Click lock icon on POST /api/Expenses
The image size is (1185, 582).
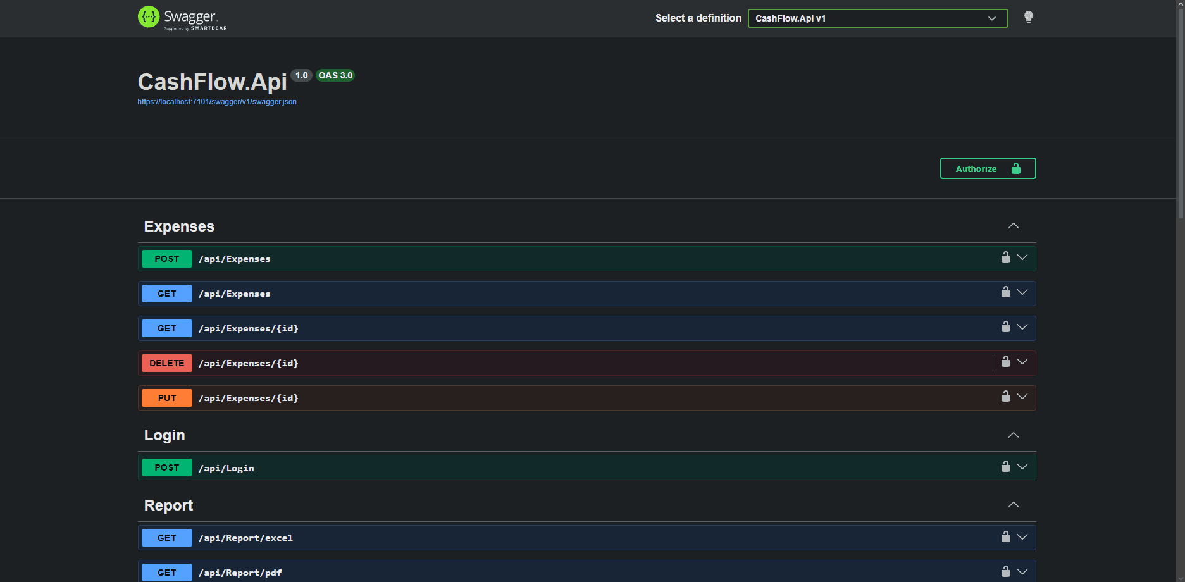(x=1005, y=257)
